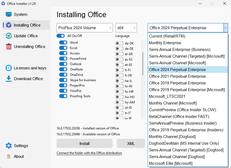
Task: Select SemiAnnualPreview (Business Insider)
Action: click(188, 123)
